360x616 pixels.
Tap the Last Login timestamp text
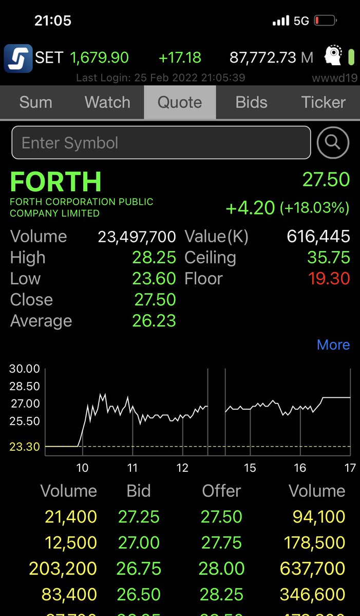(160, 78)
